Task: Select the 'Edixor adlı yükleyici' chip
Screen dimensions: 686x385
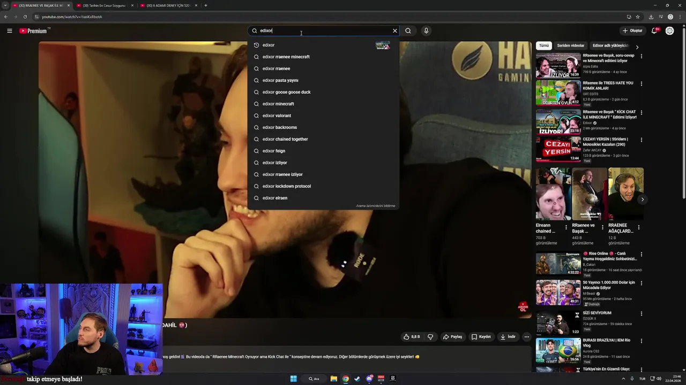Action: 610,45
